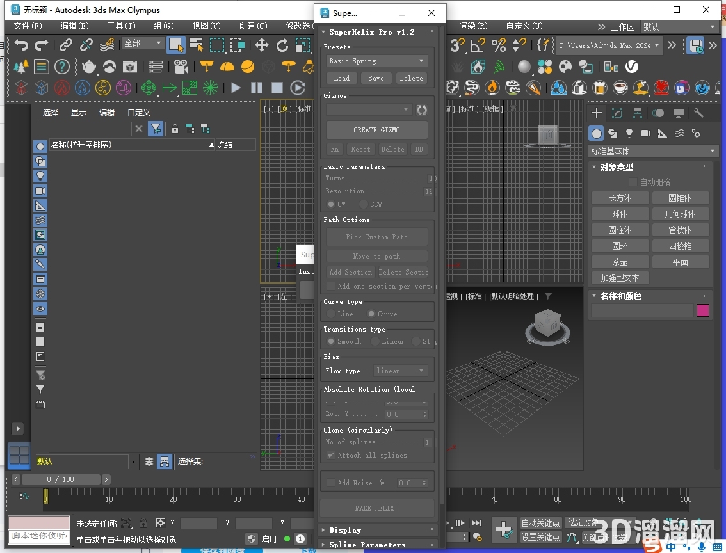Screen dimensions: 726x553
Task: Select the Curve curve type
Action: tap(371, 314)
